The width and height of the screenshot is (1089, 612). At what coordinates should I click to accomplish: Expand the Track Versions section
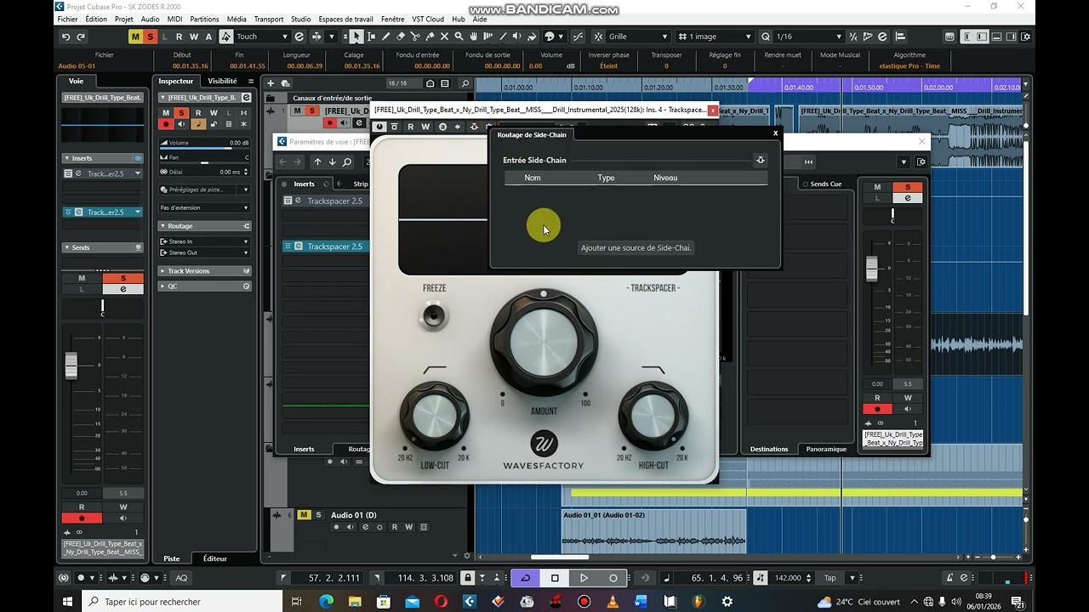(205, 271)
